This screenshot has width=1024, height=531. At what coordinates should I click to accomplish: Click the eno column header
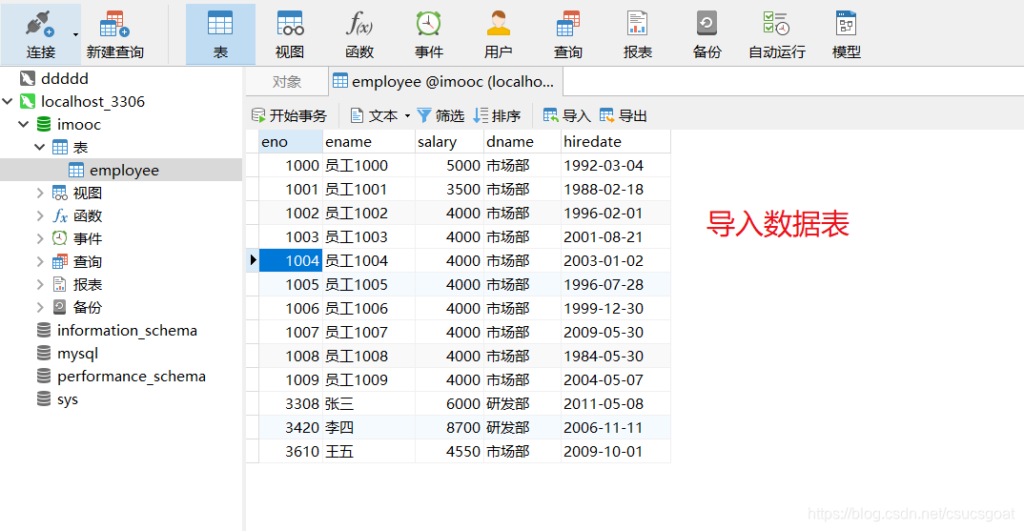pos(291,142)
